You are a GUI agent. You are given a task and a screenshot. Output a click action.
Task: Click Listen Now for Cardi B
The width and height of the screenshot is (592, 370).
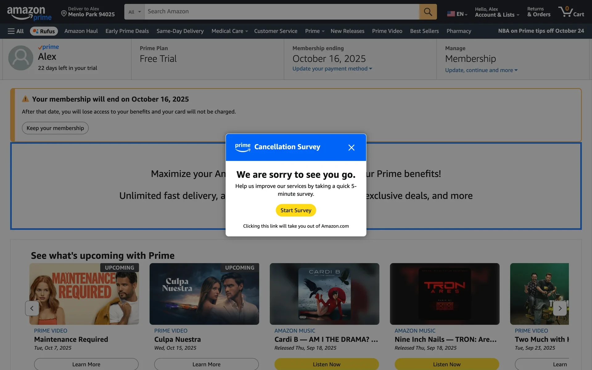click(327, 364)
